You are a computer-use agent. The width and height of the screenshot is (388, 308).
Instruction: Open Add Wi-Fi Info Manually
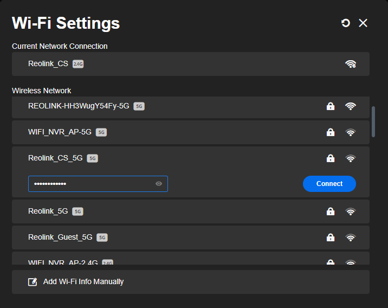click(191, 282)
